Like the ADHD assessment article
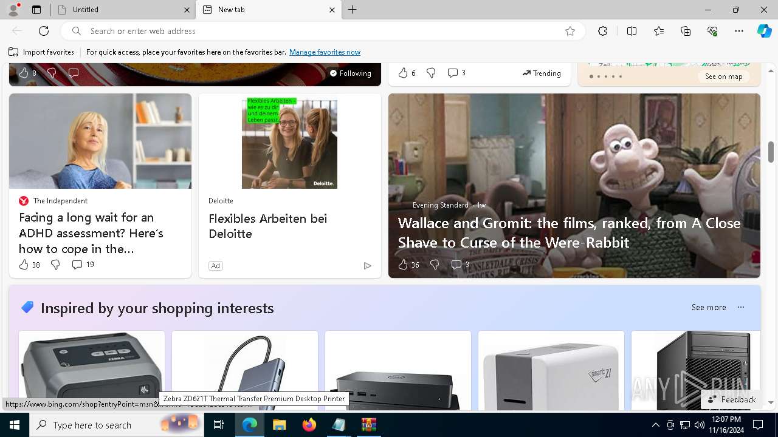This screenshot has height=437, width=778. click(24, 265)
